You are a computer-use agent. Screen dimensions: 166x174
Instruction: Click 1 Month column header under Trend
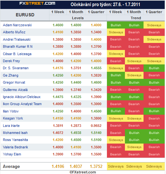(134, 12)
